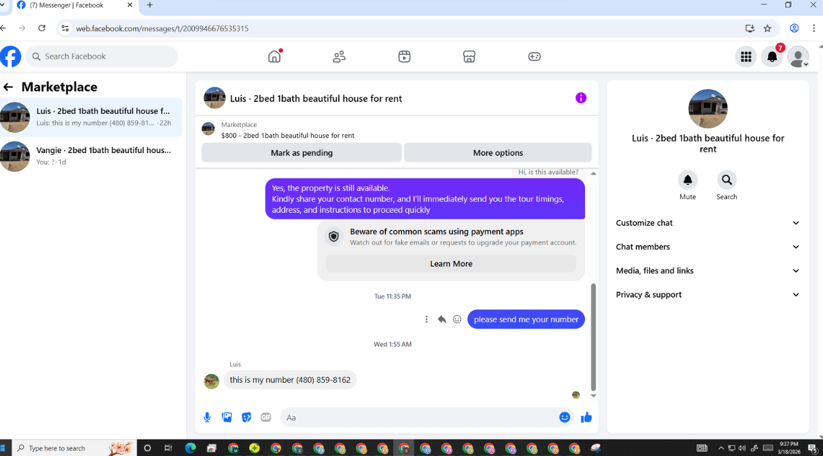Viewport: 823px width, 456px height.
Task: Click the chat header title 'Luis · 2bed 1bath'
Action: [x=316, y=99]
